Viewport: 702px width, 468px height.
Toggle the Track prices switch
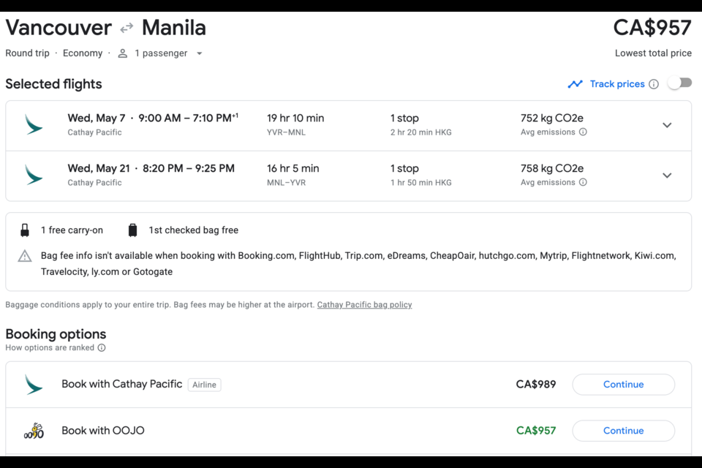679,83
